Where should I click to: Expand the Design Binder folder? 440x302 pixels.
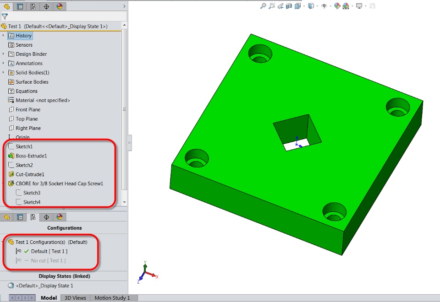point(3,54)
